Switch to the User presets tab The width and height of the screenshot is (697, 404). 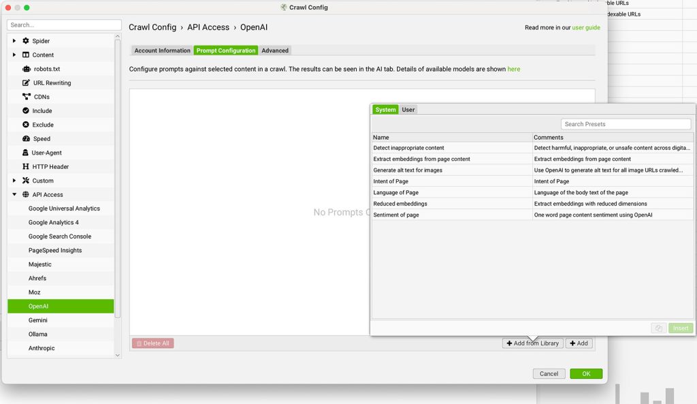[408, 110]
